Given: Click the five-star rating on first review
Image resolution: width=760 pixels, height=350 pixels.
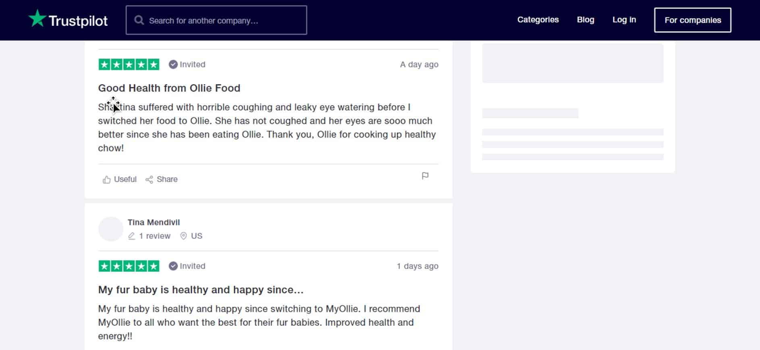Looking at the screenshot, I should pyautogui.click(x=129, y=65).
